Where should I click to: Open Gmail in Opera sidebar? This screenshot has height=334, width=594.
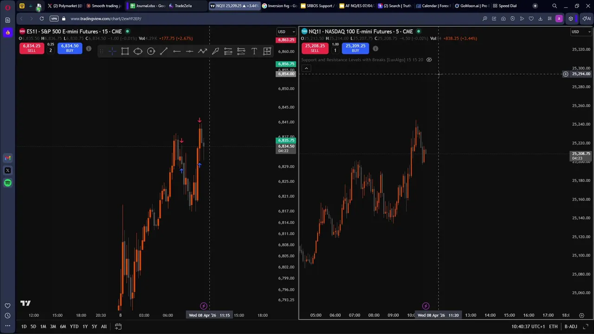[7, 158]
